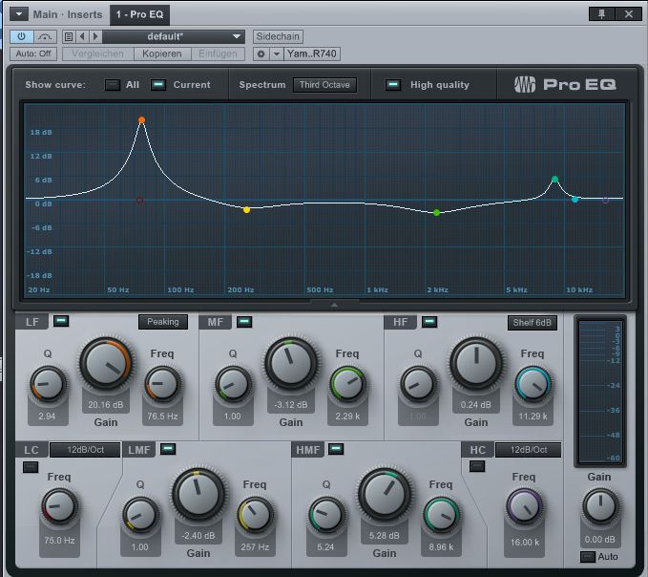Screen dimensions: 648x577
Task: Collapse the EQ graph with triangle handle
Action: coord(334,305)
